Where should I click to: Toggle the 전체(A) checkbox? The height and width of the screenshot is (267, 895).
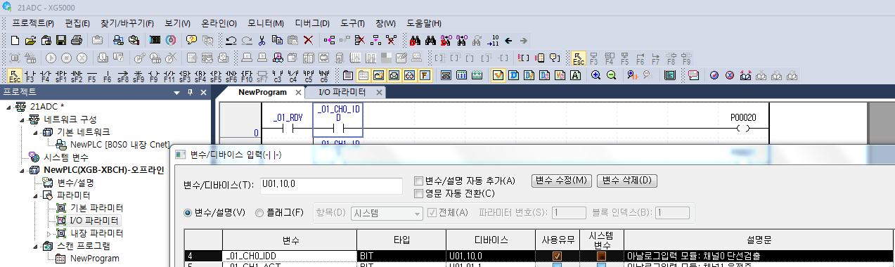(432, 212)
